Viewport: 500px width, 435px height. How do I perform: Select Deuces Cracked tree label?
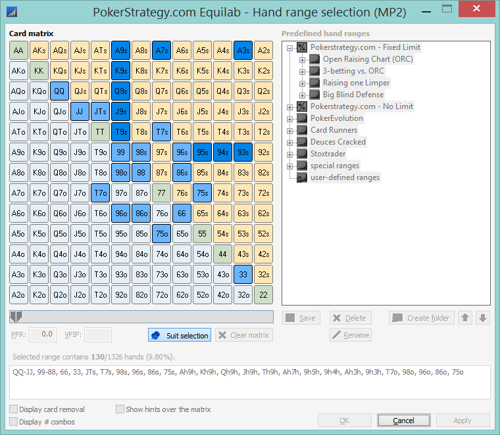tap(338, 142)
